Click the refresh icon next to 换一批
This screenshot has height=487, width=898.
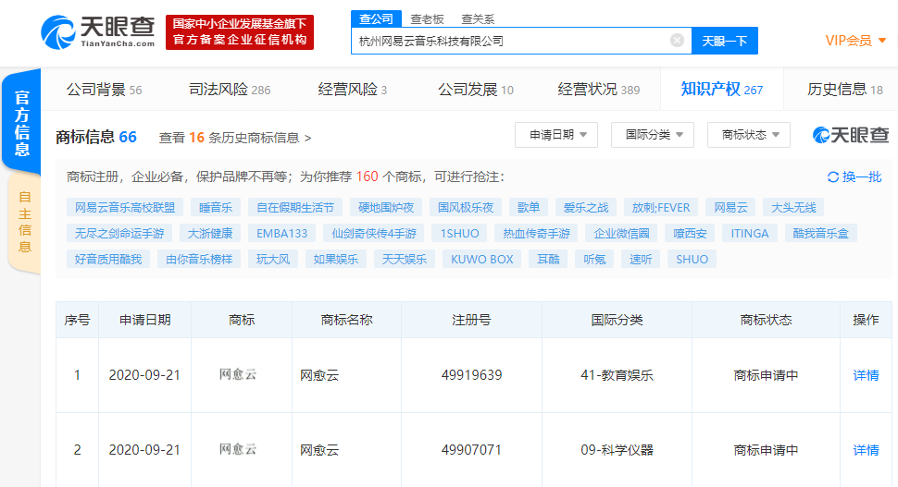pyautogui.click(x=833, y=177)
